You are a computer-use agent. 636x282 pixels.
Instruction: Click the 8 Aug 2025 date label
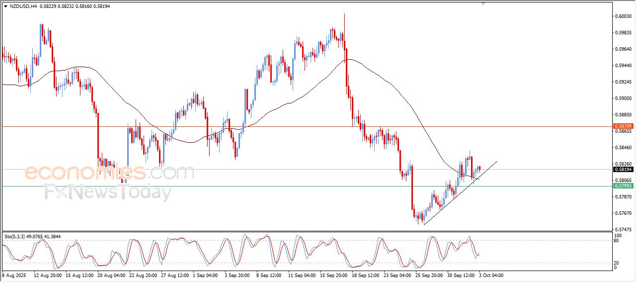[x=14, y=275]
